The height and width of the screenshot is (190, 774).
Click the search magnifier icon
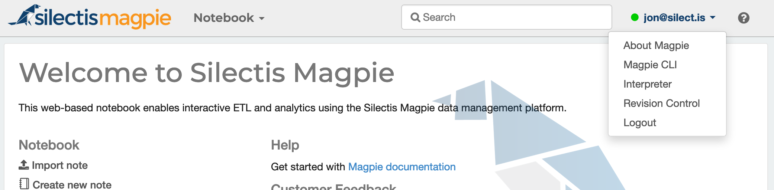click(415, 17)
